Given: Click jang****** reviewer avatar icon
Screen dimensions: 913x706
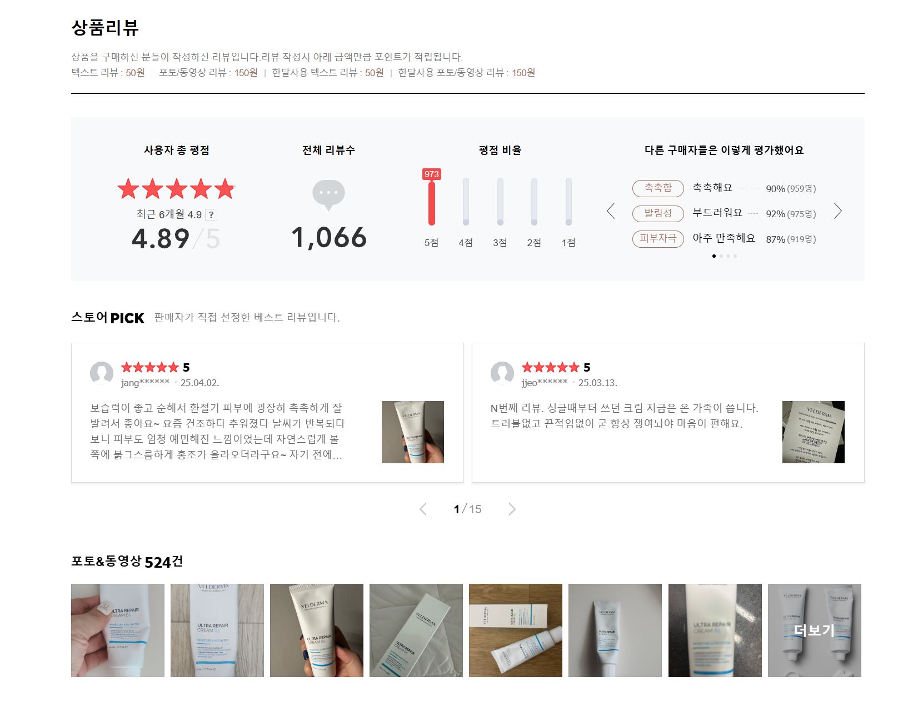Looking at the screenshot, I should pyautogui.click(x=102, y=373).
